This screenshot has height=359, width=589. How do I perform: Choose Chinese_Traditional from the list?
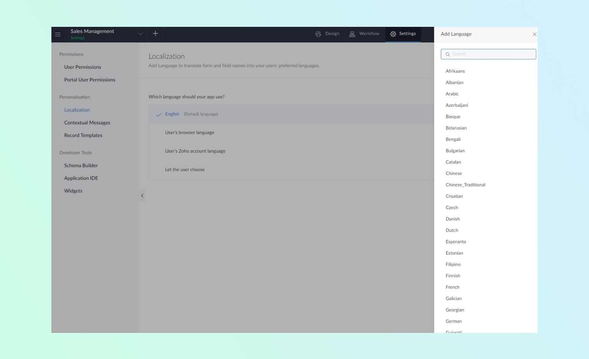click(465, 185)
